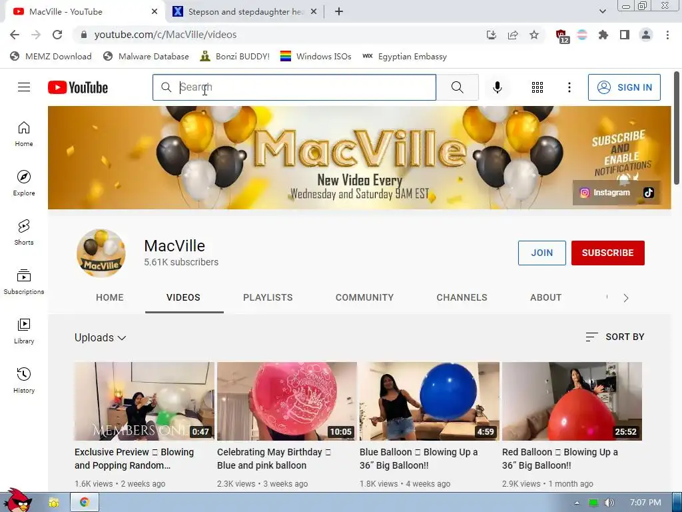Open the SORT BY menu
The image size is (682, 512).
(x=615, y=337)
